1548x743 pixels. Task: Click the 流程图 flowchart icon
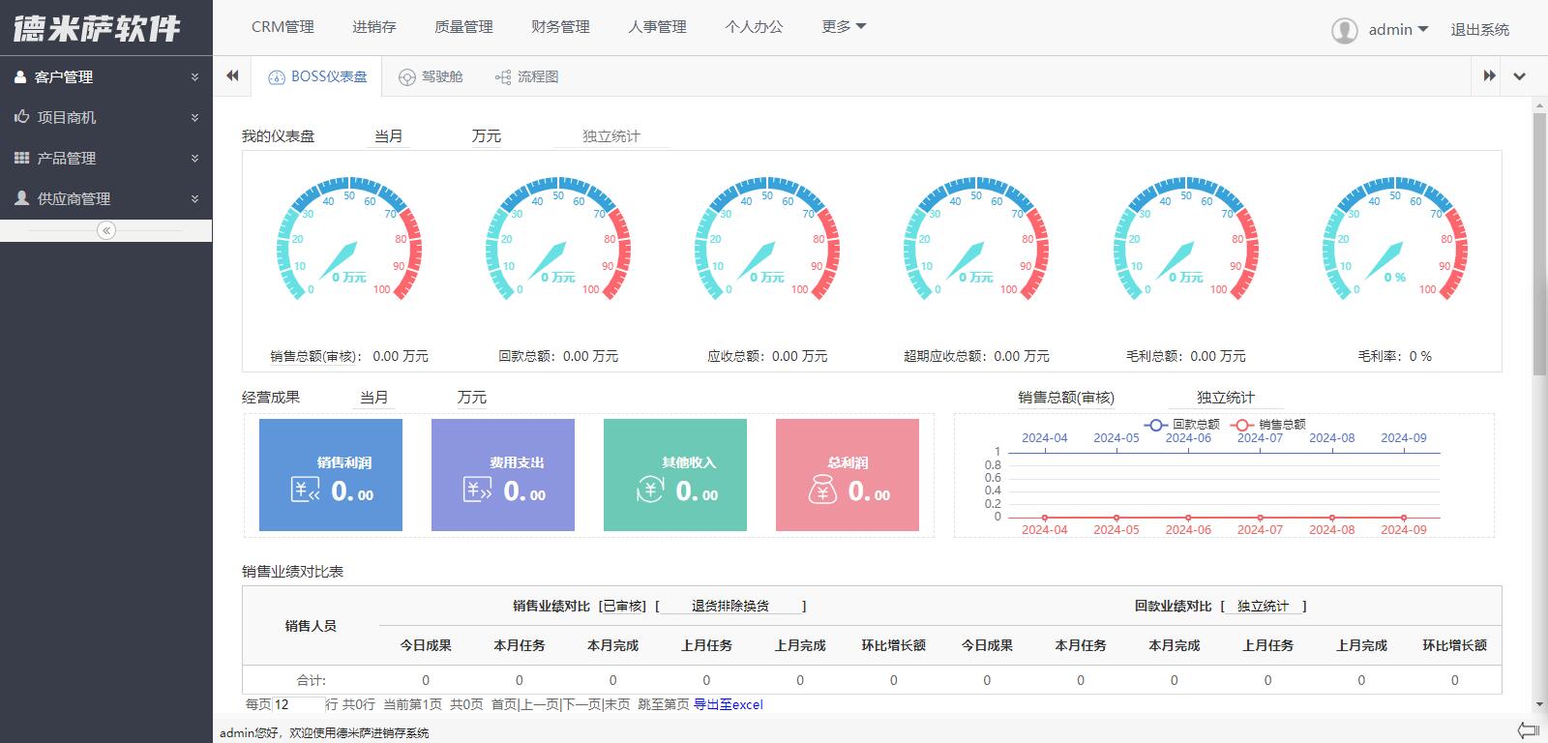coord(503,77)
